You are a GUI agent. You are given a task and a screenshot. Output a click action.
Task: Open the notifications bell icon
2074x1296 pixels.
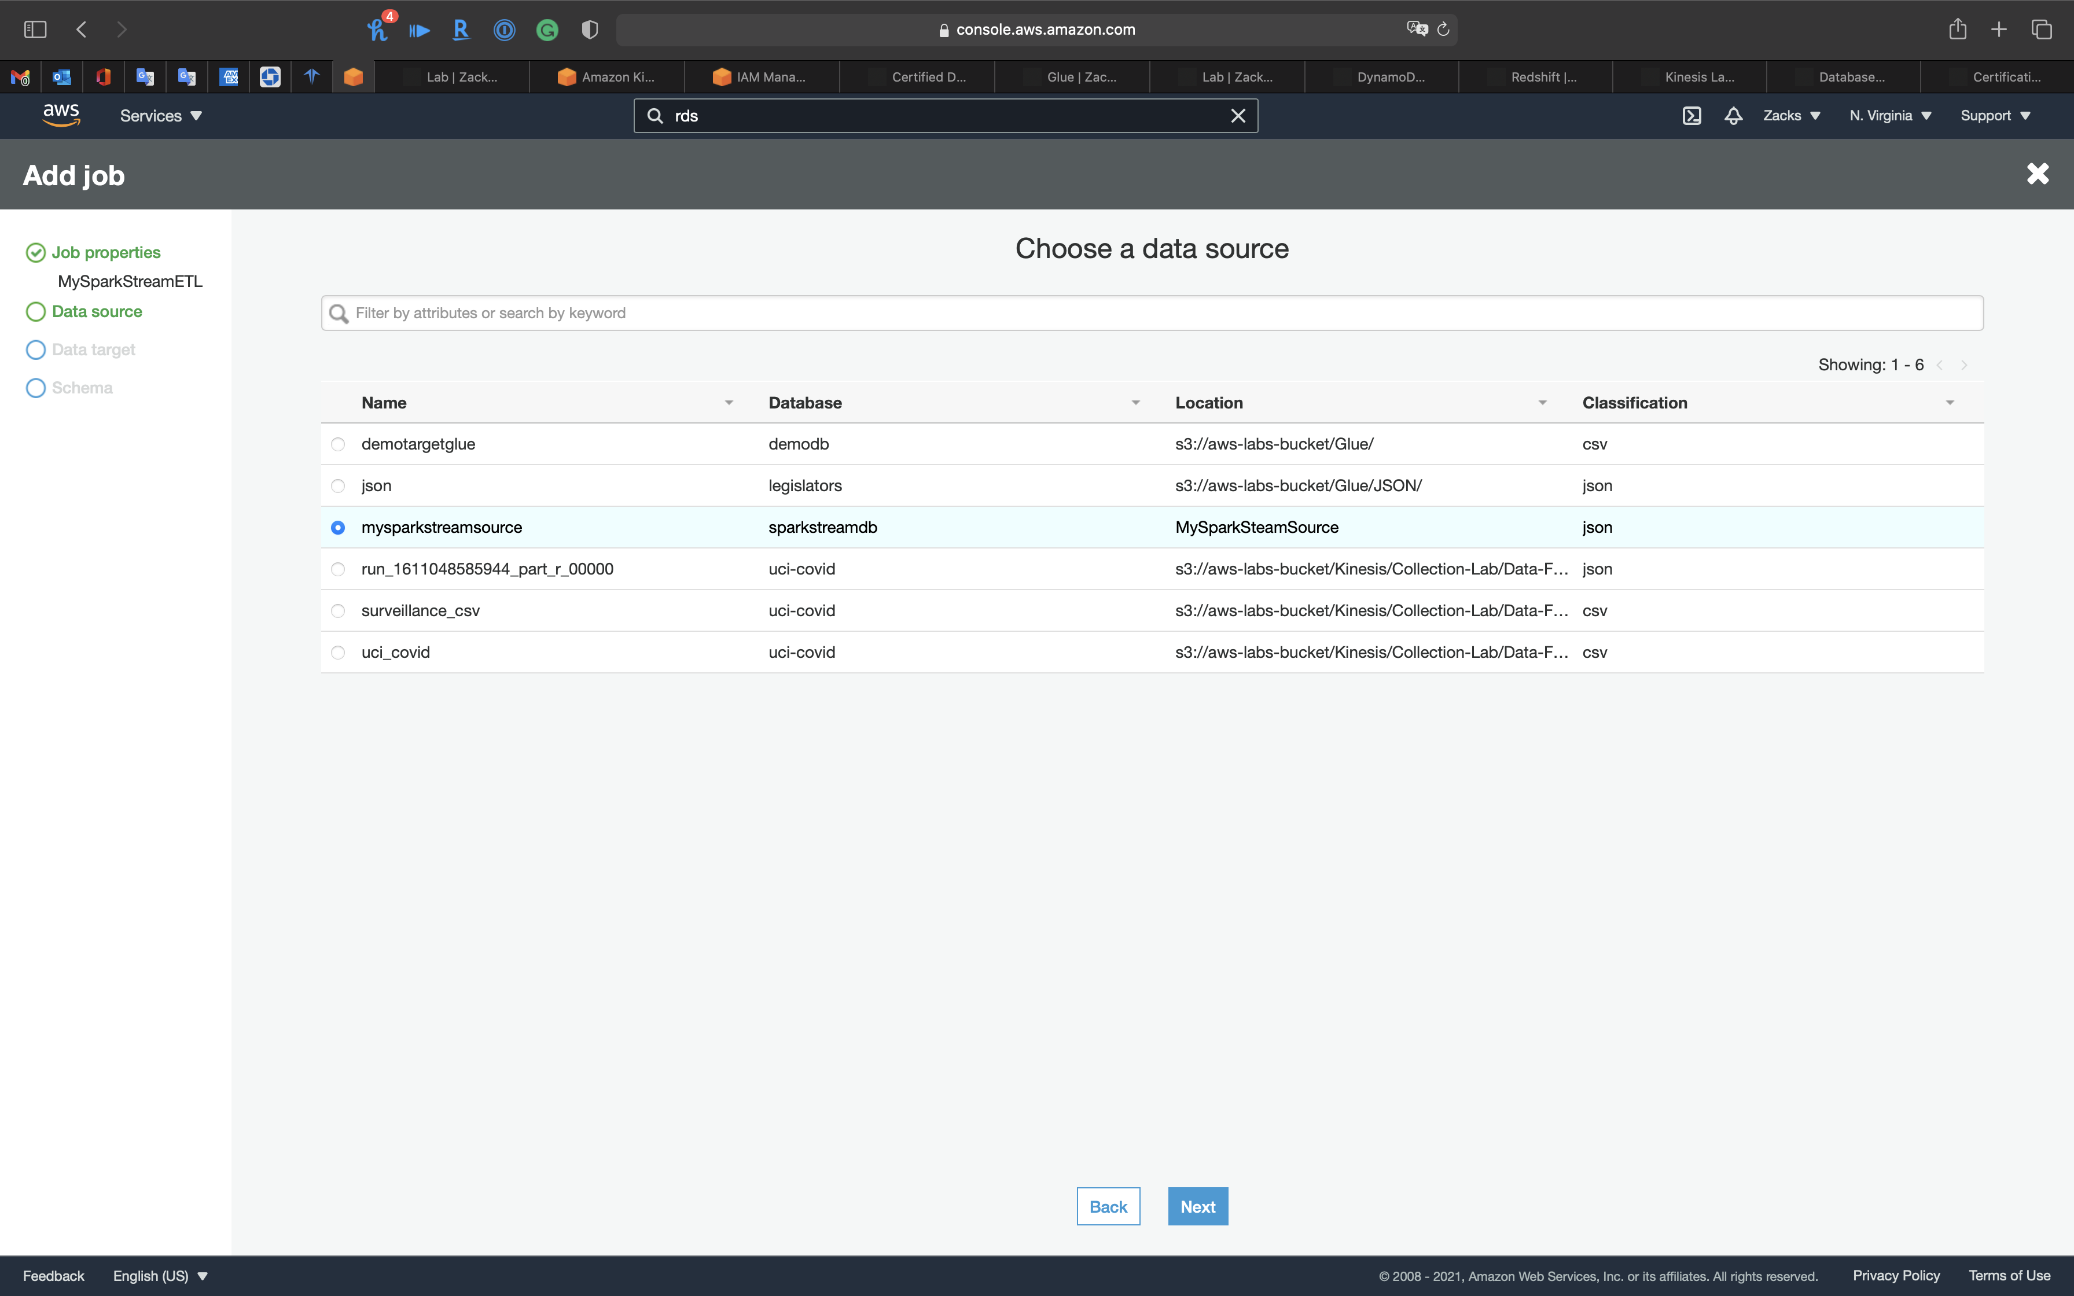[x=1733, y=116]
